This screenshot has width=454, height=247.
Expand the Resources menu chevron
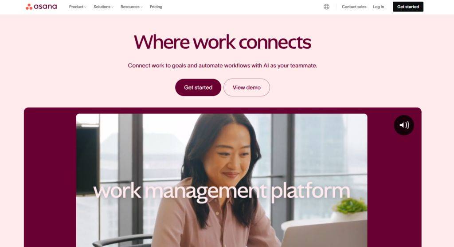click(x=141, y=7)
